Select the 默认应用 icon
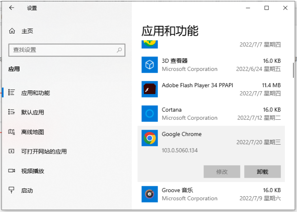 [x=11, y=112]
